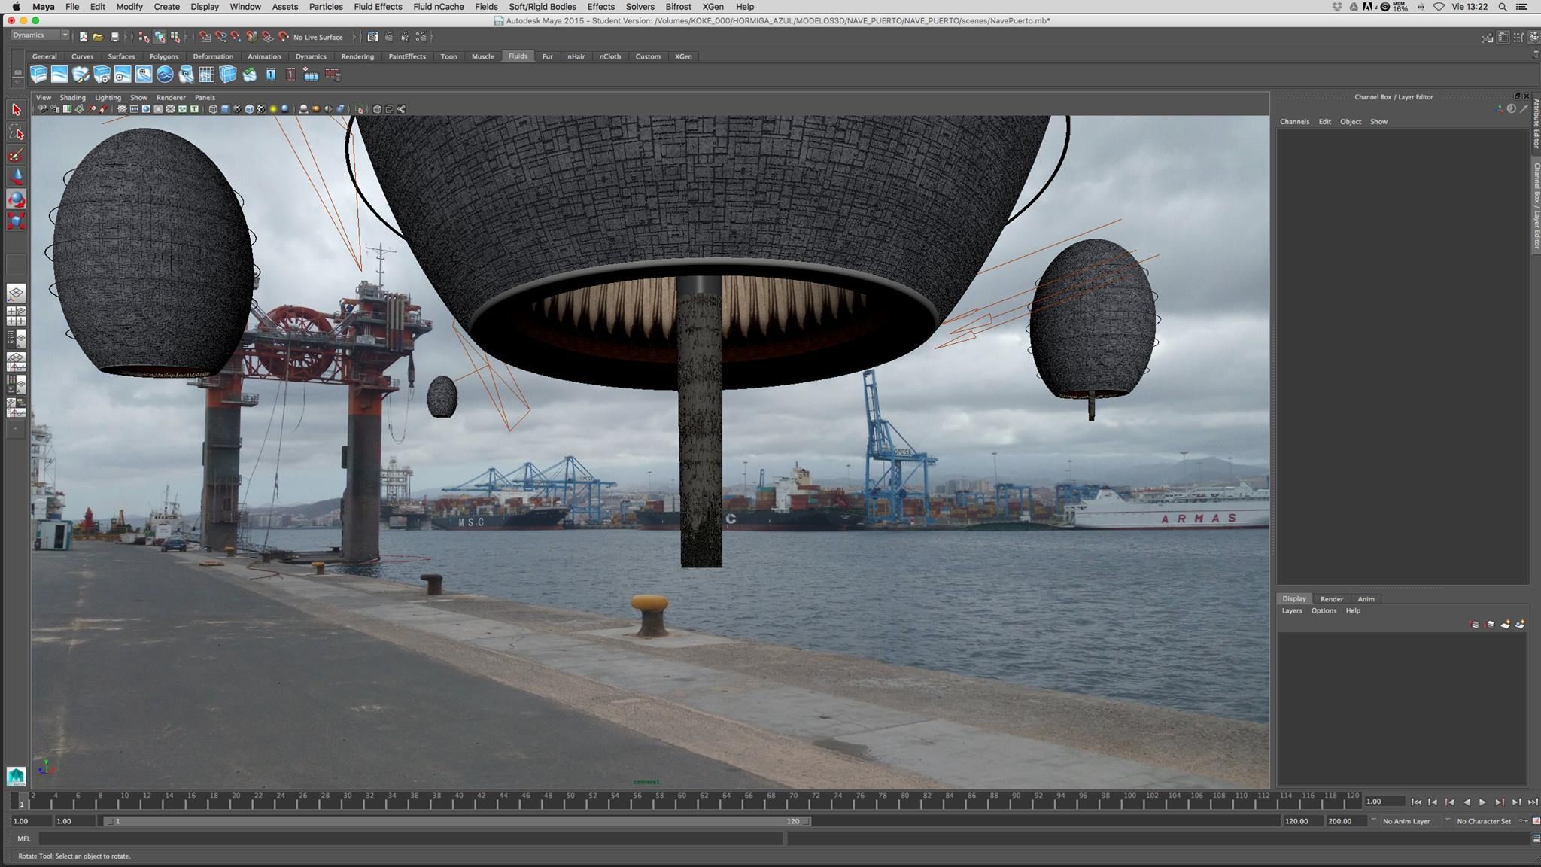Create layer from selected objects icon
The image size is (1541, 867).
pyautogui.click(x=1520, y=625)
